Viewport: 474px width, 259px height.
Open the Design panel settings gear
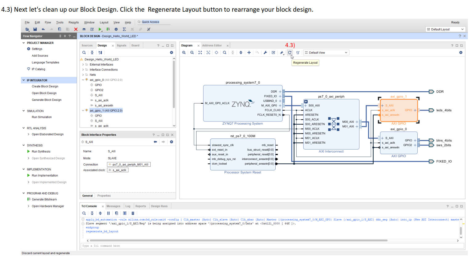coord(172,53)
